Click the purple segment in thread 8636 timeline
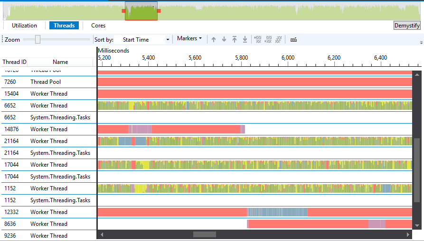Viewport: 424px width, 241px height. click(x=377, y=224)
